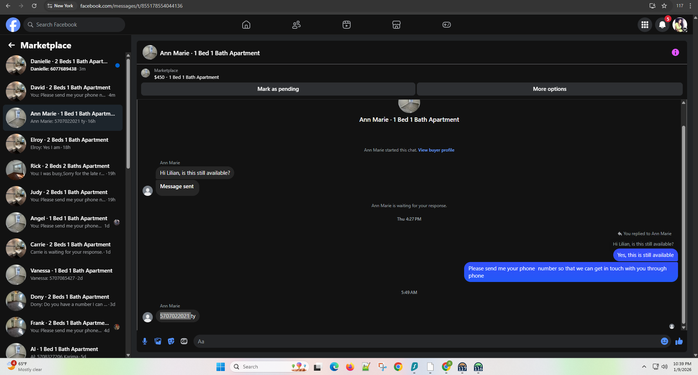
Task: Open the Video (Watch) icon
Action: tap(347, 25)
